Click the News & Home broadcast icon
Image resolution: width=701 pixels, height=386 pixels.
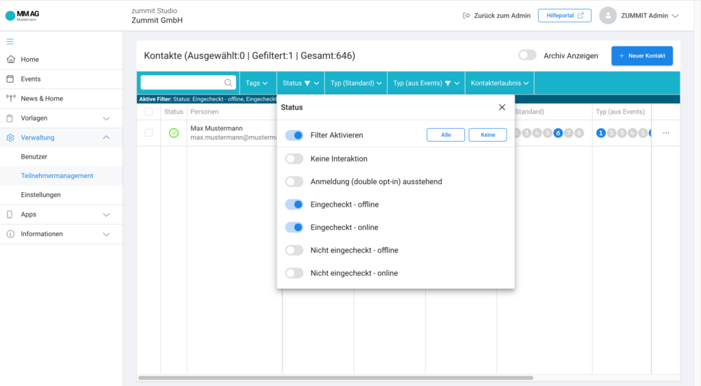10,99
